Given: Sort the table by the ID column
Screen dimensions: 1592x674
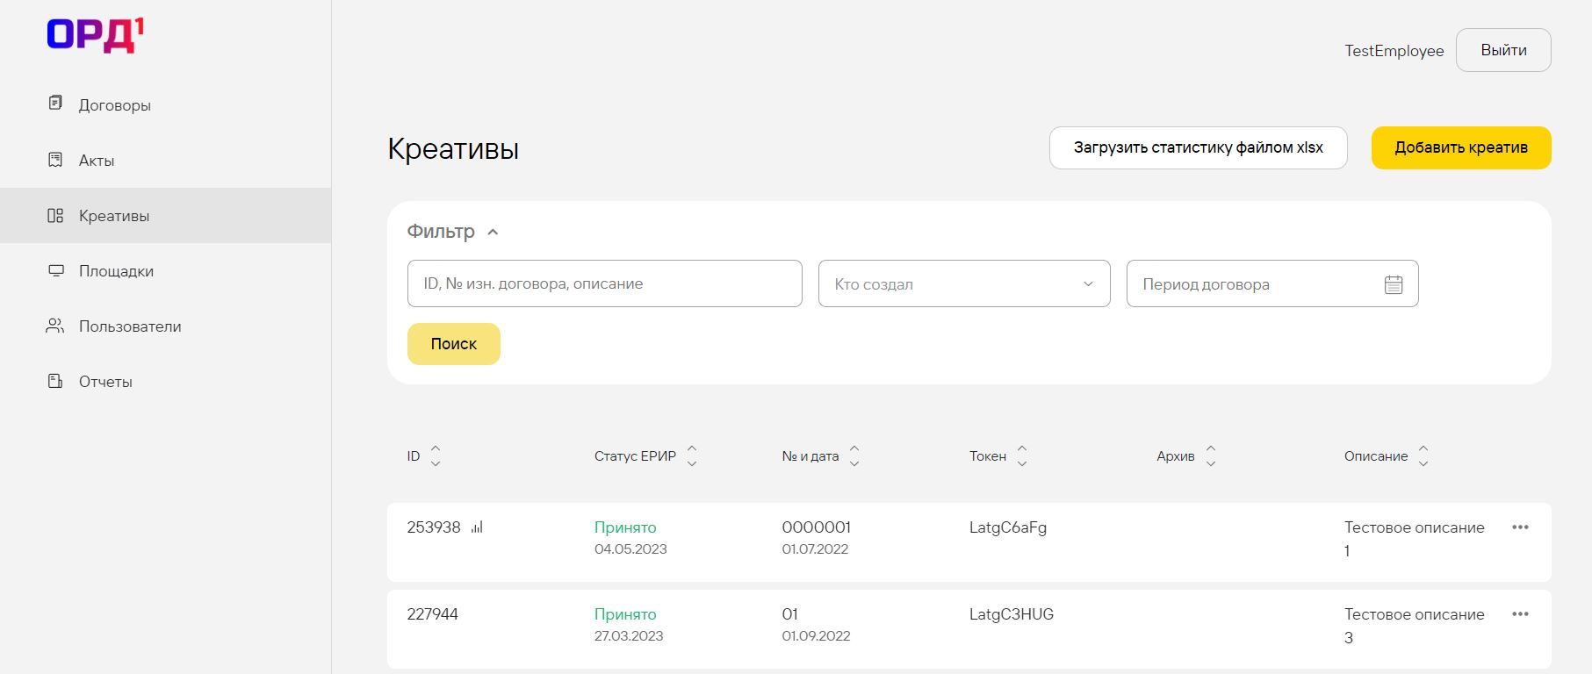Looking at the screenshot, I should 436,456.
